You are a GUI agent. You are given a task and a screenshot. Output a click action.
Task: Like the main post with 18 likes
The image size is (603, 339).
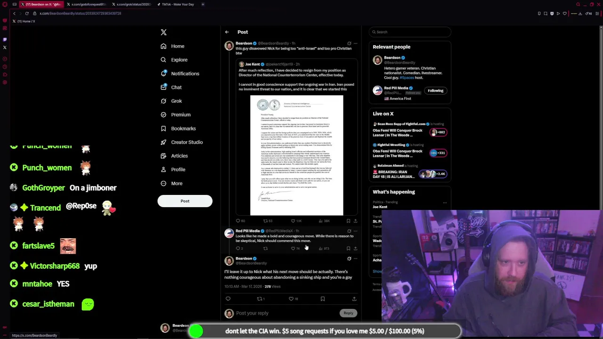click(x=293, y=299)
